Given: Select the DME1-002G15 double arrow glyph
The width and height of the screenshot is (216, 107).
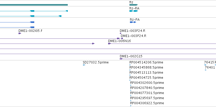Looking at the screenshot, I should click(x=121, y=59).
